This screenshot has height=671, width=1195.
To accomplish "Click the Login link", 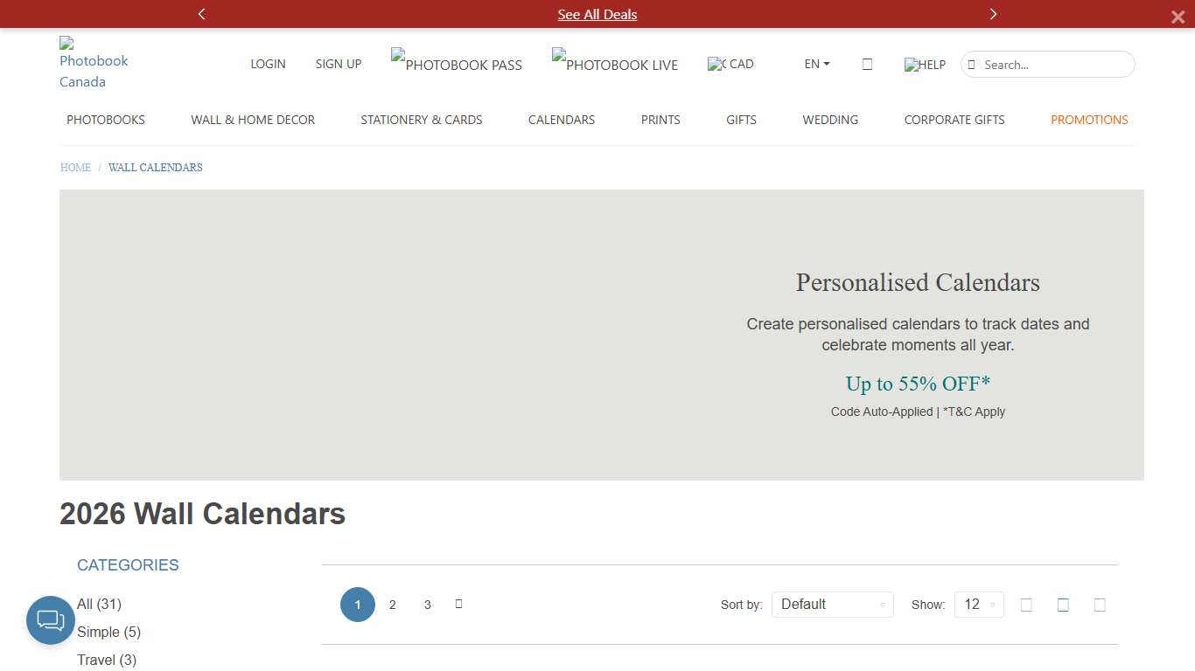I will tap(268, 64).
